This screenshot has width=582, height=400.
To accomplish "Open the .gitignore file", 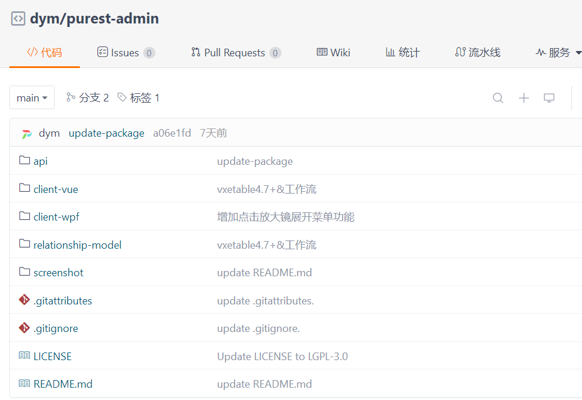I will [x=56, y=329].
